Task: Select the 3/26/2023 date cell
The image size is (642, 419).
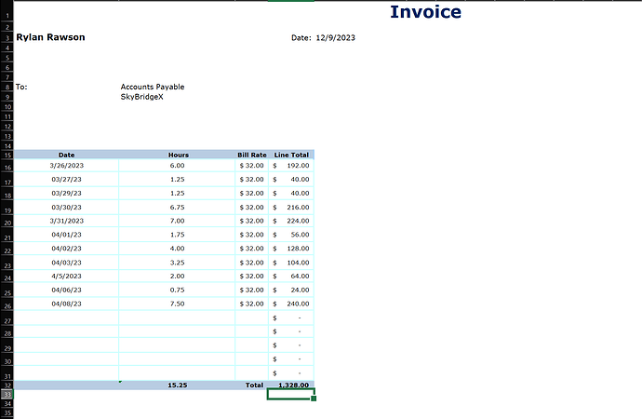Action: (66, 165)
